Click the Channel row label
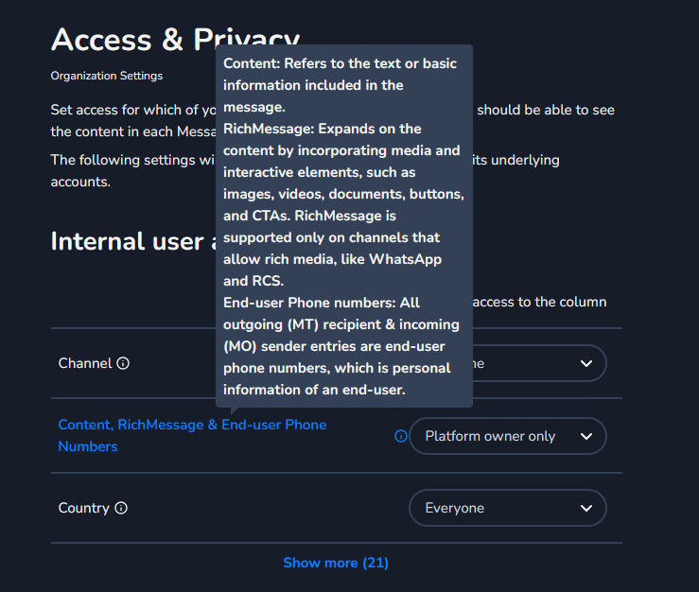Viewport: 699px width, 592px height. [x=85, y=363]
